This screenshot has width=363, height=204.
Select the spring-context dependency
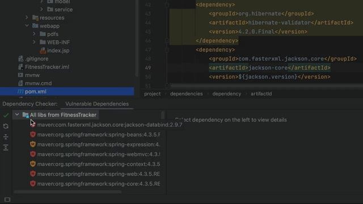(x=99, y=164)
